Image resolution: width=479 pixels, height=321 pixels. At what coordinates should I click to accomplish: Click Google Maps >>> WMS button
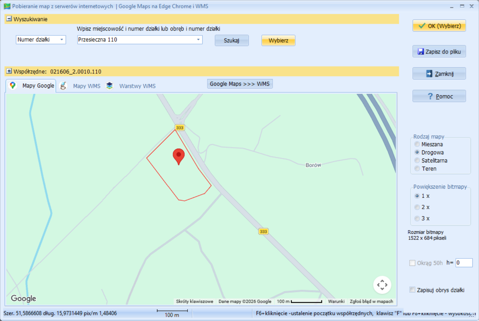tap(240, 84)
